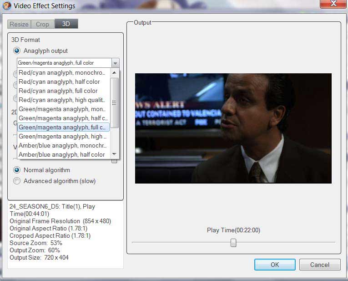
Task: Confirm settings with the OK button
Action: point(275,265)
